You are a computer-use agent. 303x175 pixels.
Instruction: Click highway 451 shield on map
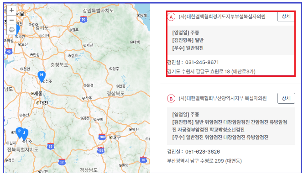pyautogui.click(x=101, y=150)
